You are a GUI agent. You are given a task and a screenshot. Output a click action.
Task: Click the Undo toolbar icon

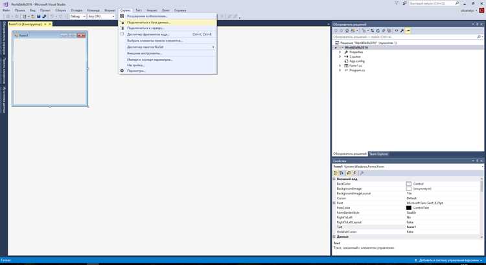coord(52,16)
